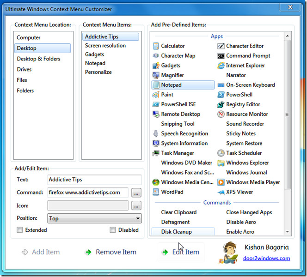Enable the Extended checkbox
The height and width of the screenshot is (277, 307).
[20, 230]
